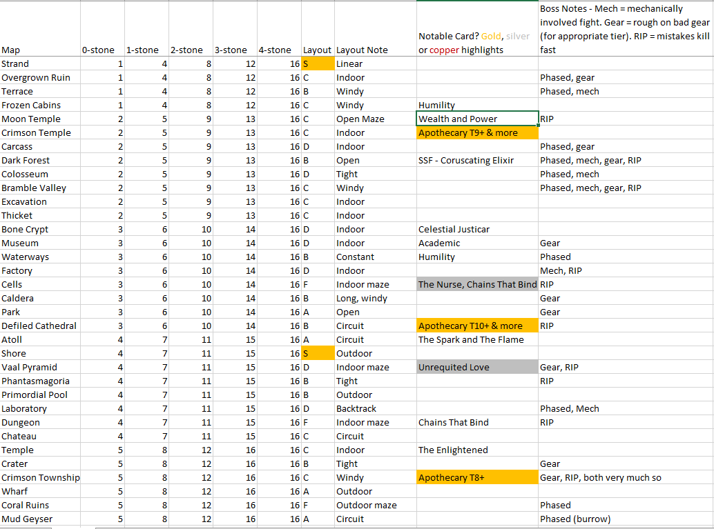Select the 'Mud Geyser' map cell

click(40, 519)
